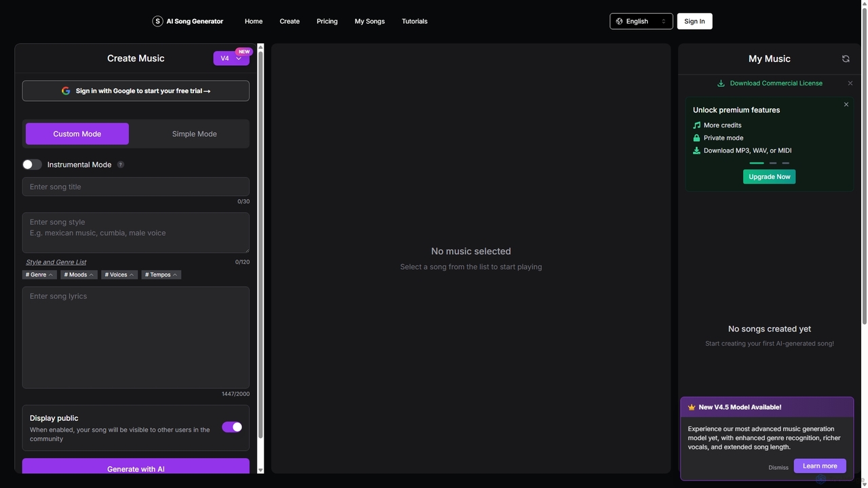868x488 pixels.
Task: Dismiss the V4.5 model notification
Action: [x=778, y=468]
